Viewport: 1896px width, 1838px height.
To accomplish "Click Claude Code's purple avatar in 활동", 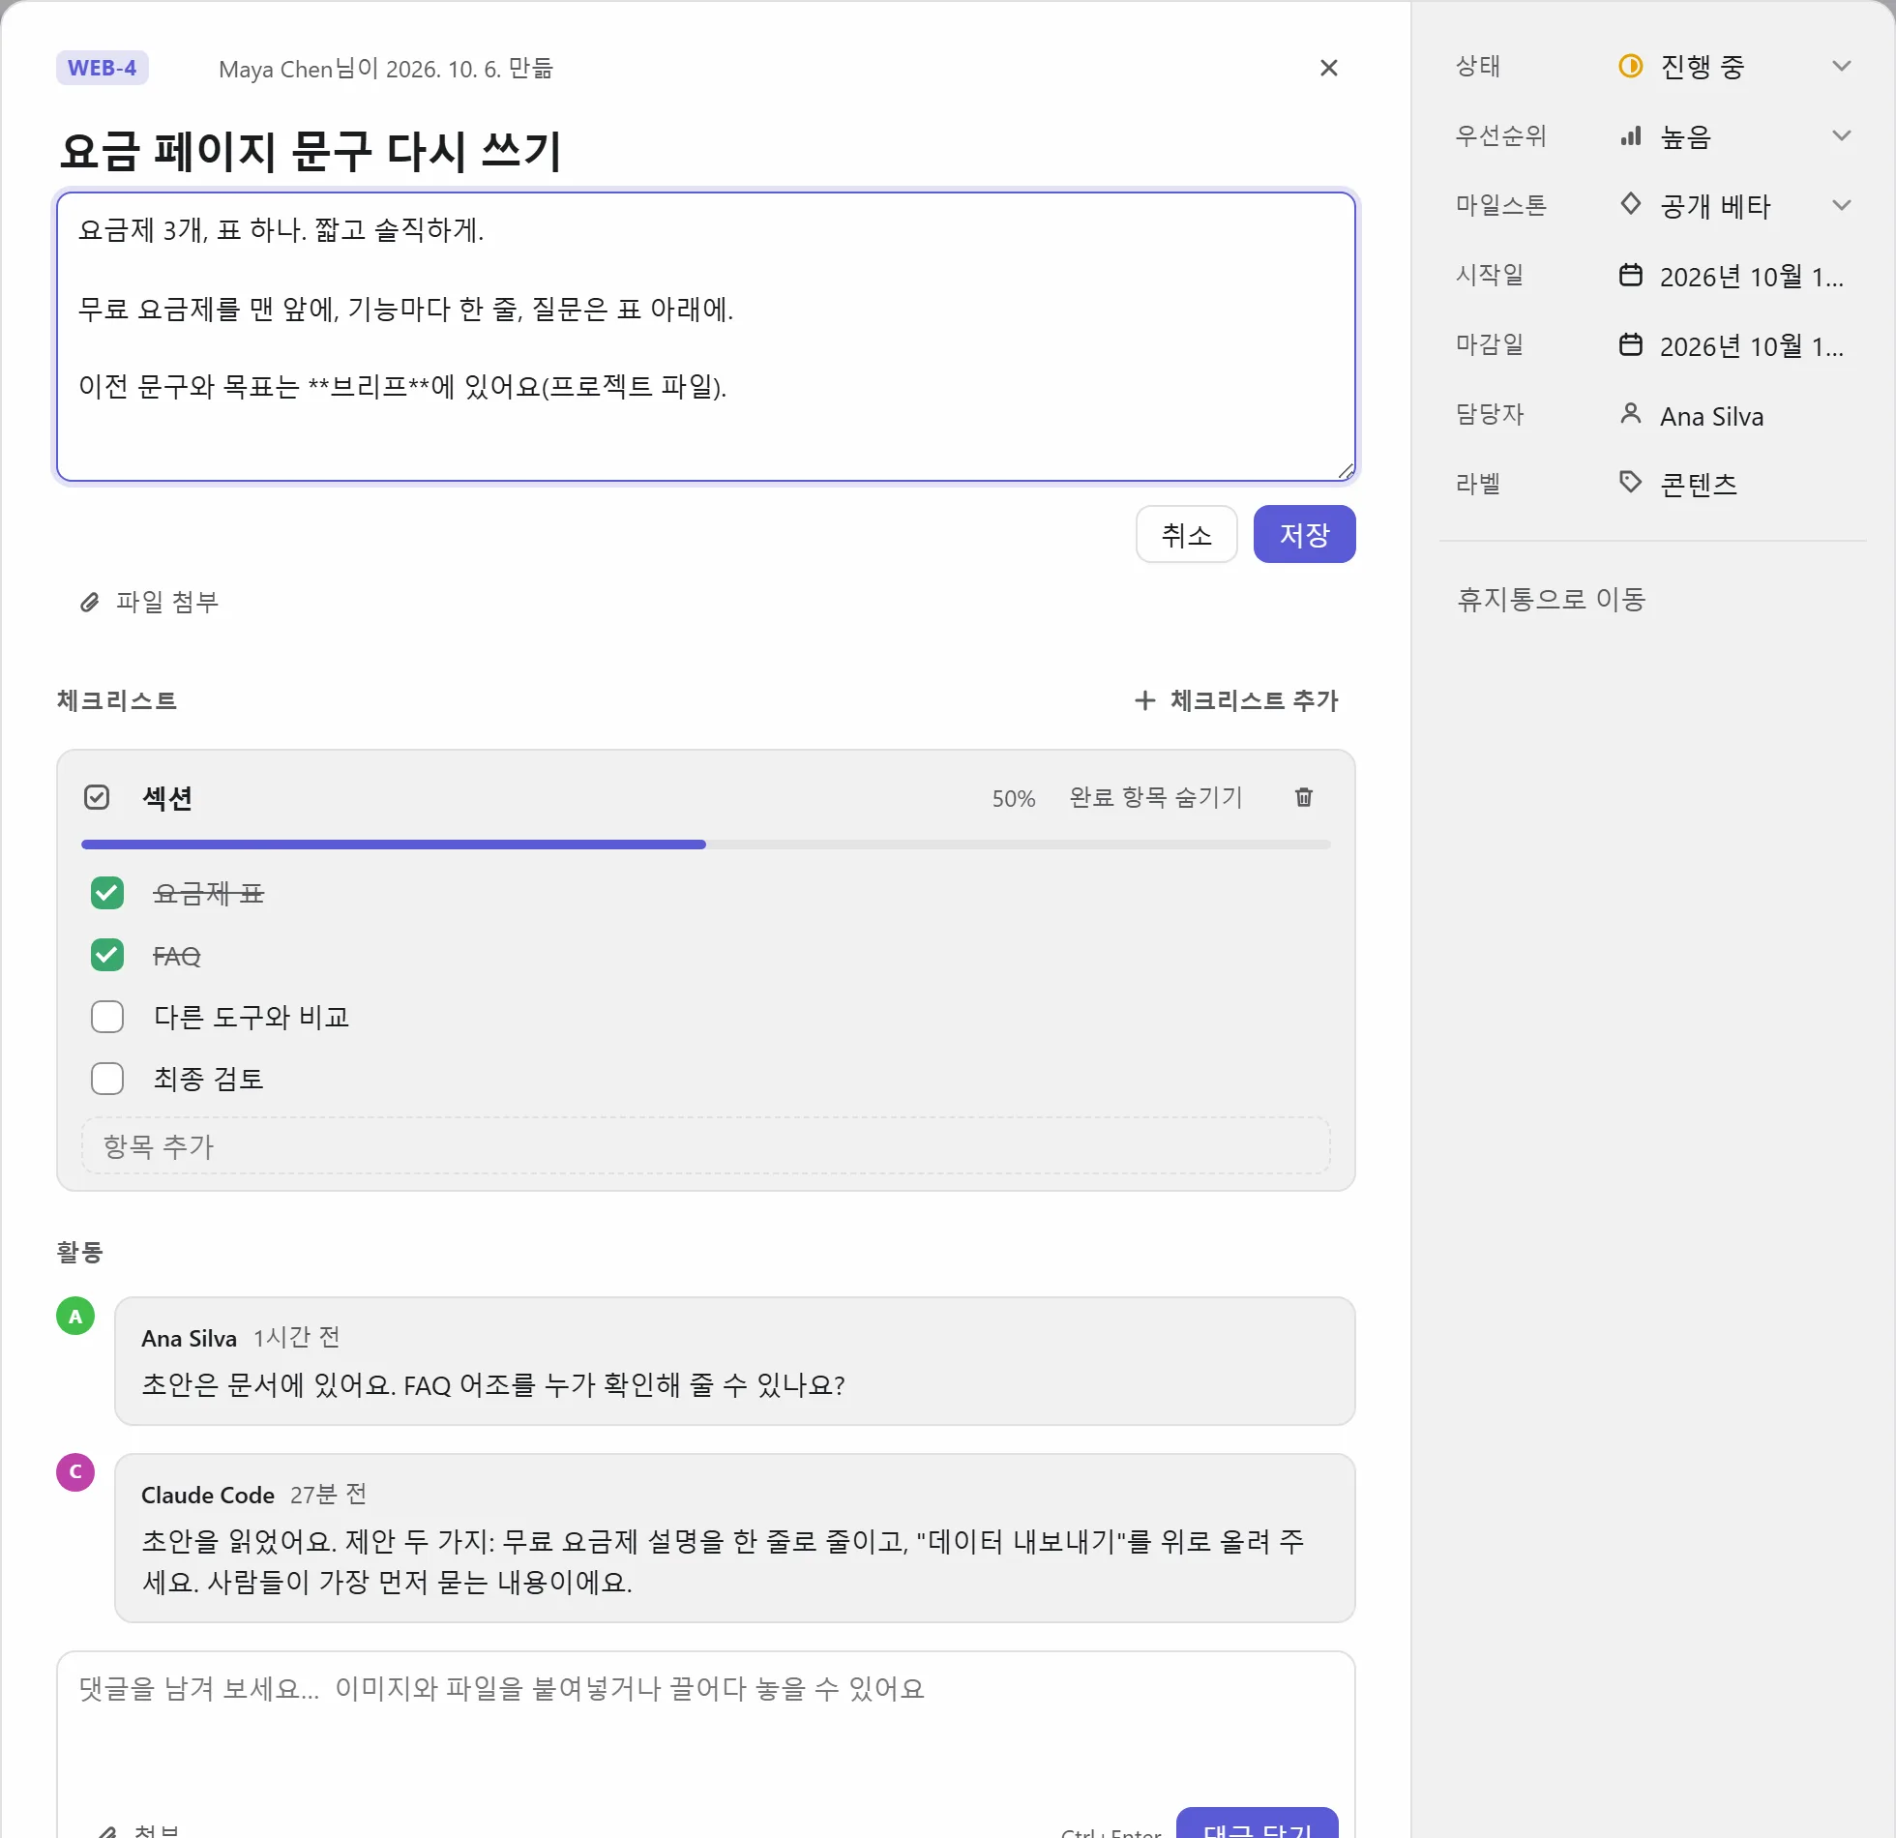I will tap(75, 1472).
